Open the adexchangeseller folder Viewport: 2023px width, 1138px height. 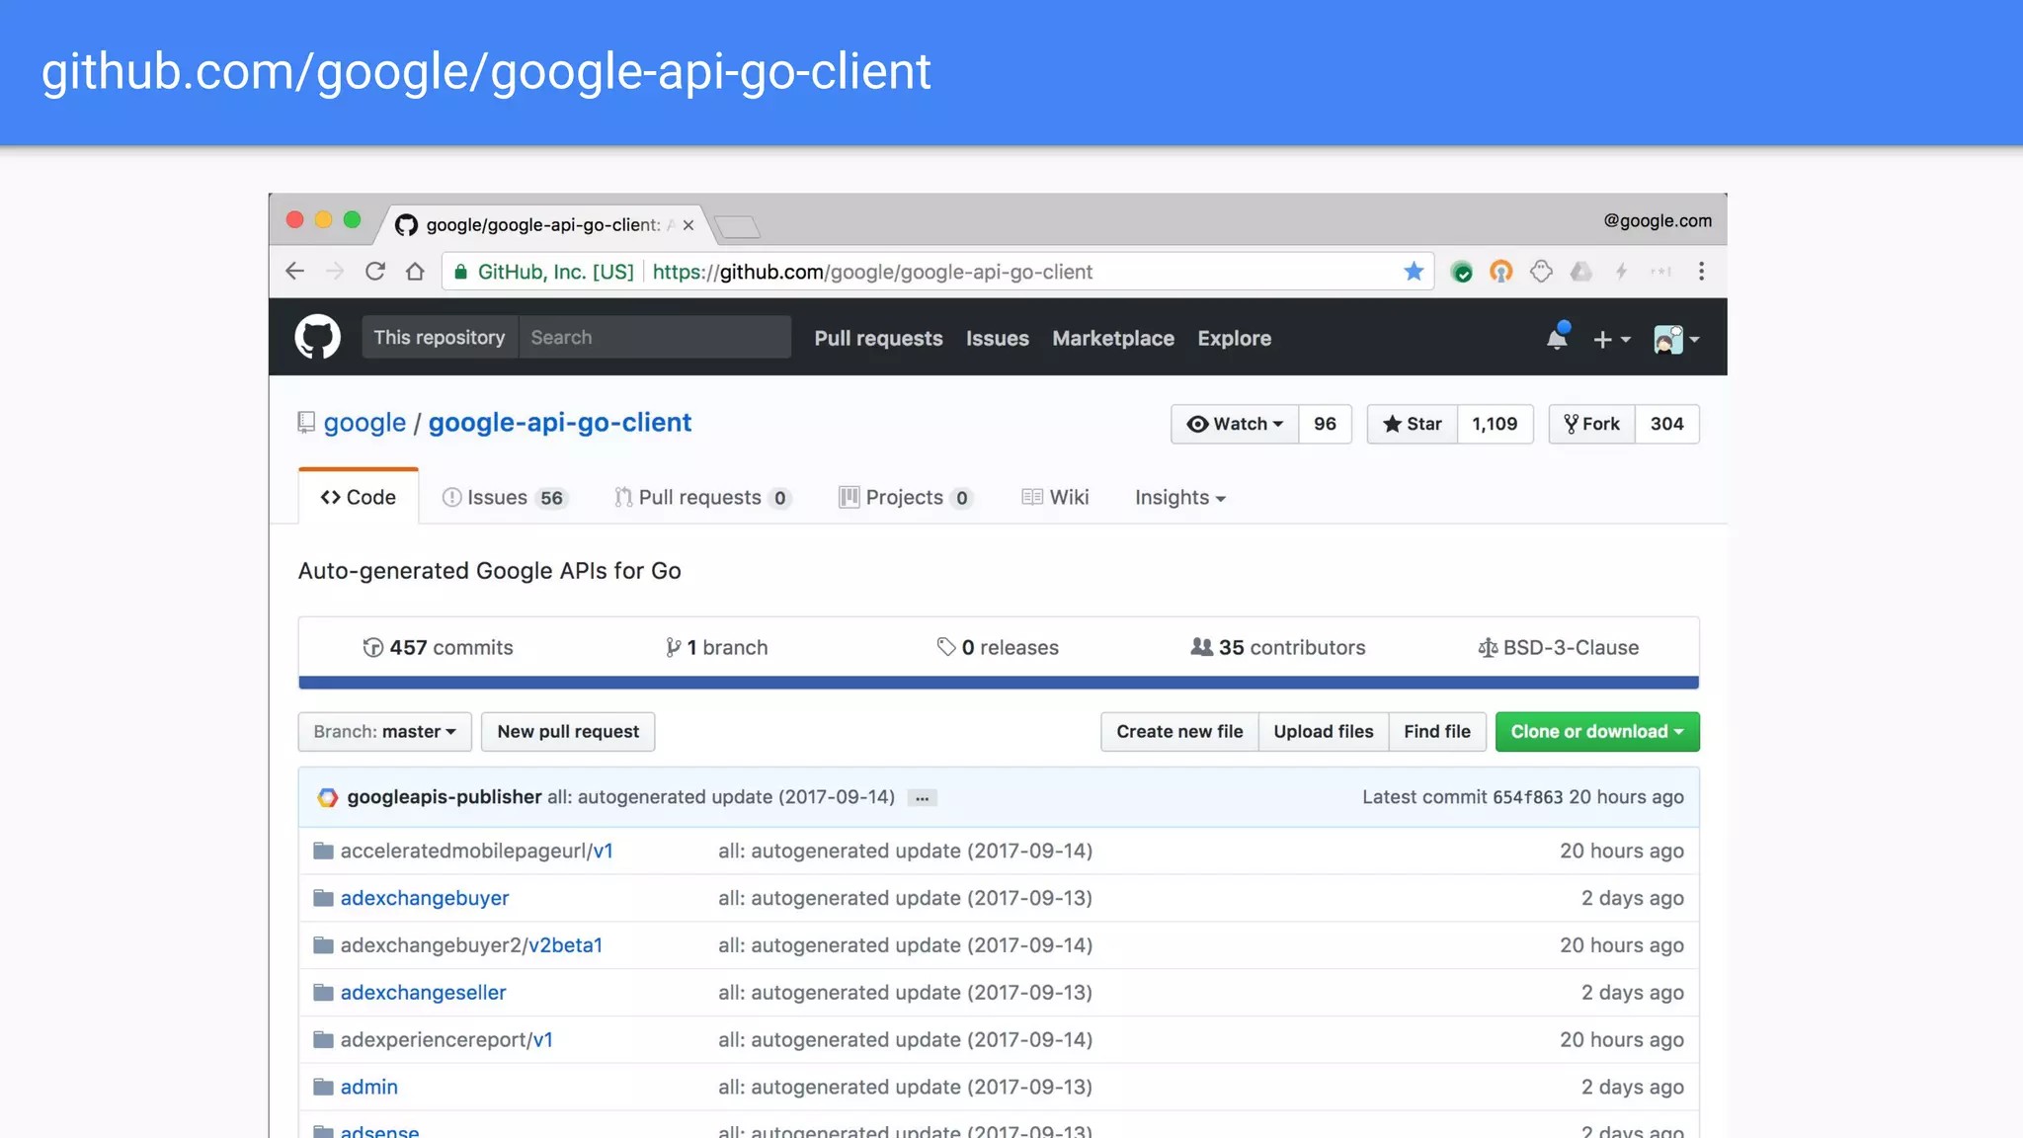423,993
